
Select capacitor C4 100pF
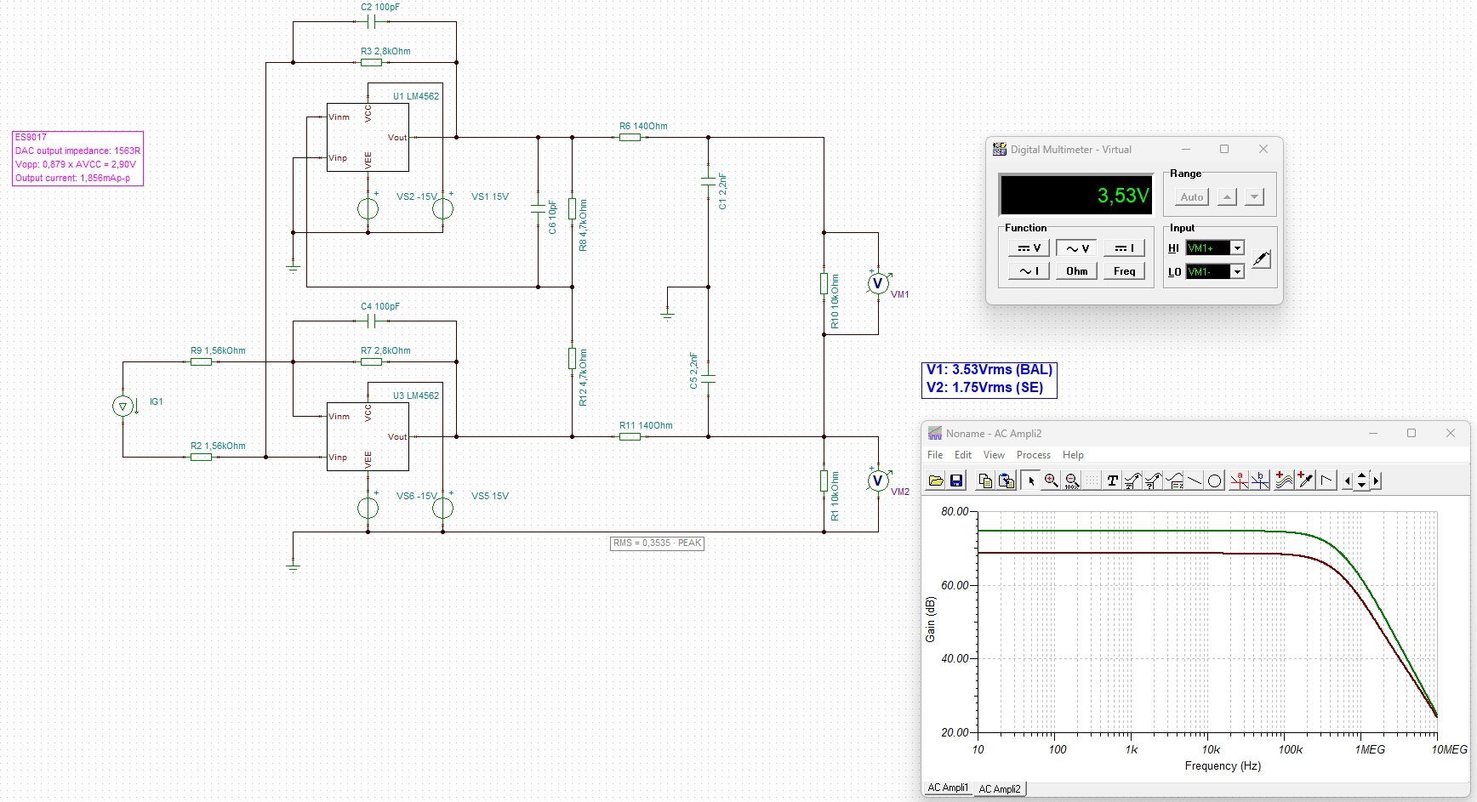pyautogui.click(x=371, y=321)
